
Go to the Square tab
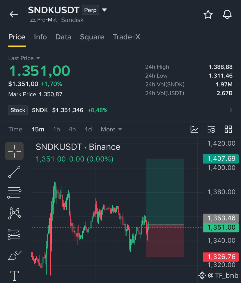pyautogui.click(x=92, y=37)
